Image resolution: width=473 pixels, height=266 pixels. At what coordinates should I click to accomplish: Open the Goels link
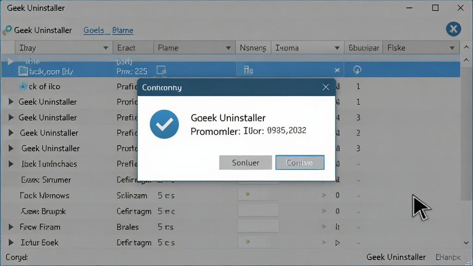(x=94, y=30)
